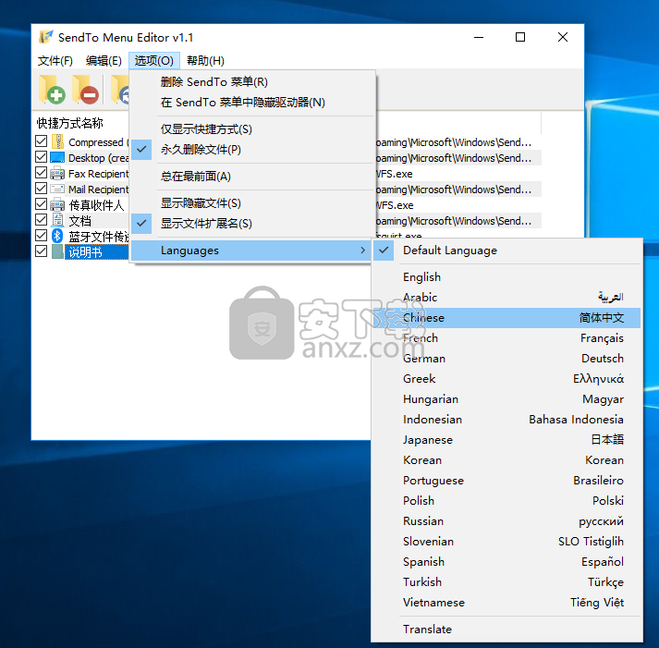Viewport: 659px width, 648px height.
Task: Choose Hungarian Magyar language
Action: click(x=506, y=398)
